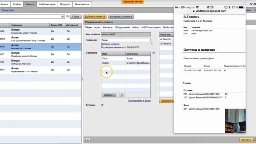This screenshot has width=256, height=144.
Task: Click the a.tkachev@visitbasis value cell
Action: click(x=138, y=63)
